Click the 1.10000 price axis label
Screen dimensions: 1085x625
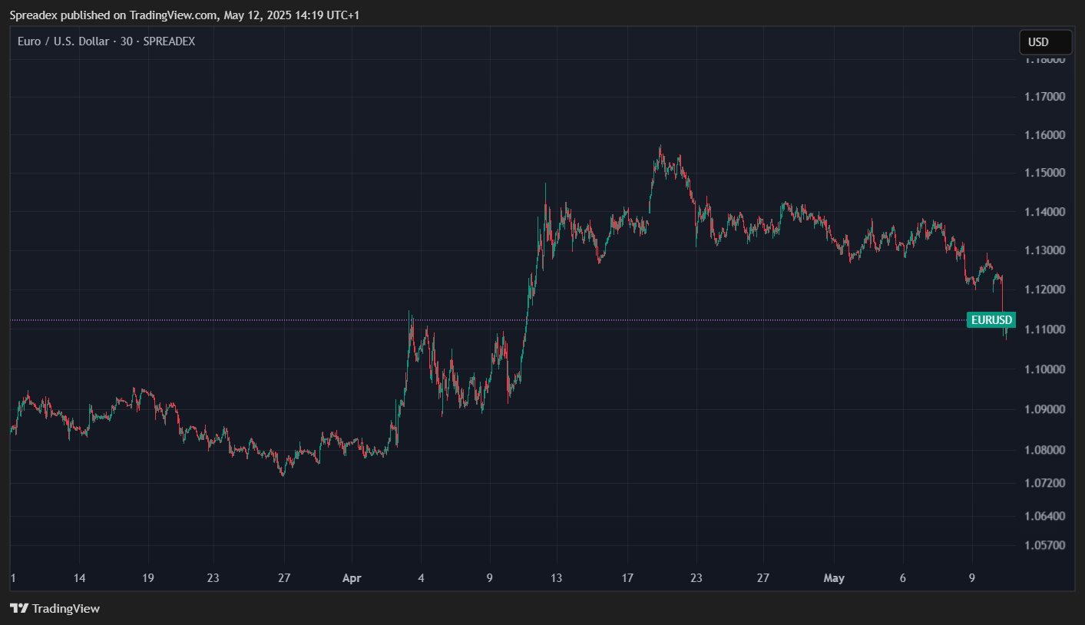tap(1044, 369)
